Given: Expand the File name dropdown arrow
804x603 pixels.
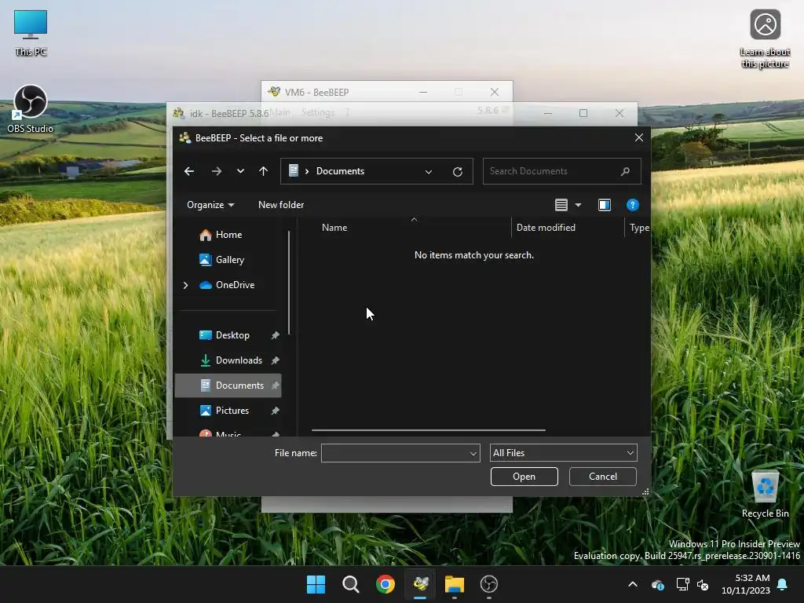Looking at the screenshot, I should [x=473, y=453].
